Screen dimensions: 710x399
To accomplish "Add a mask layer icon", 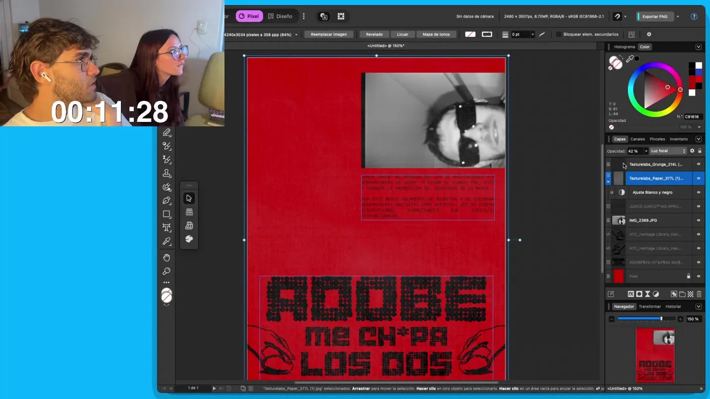I will (639, 294).
